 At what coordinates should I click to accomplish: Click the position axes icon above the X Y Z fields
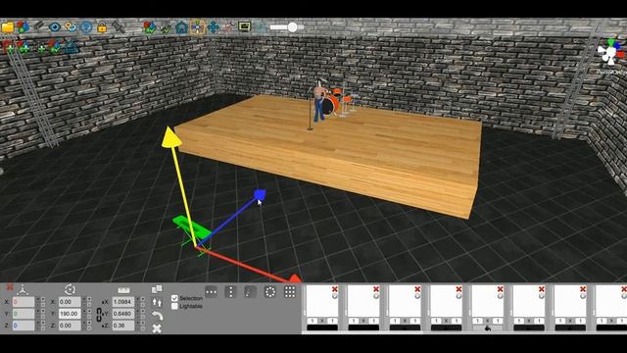pos(23,289)
